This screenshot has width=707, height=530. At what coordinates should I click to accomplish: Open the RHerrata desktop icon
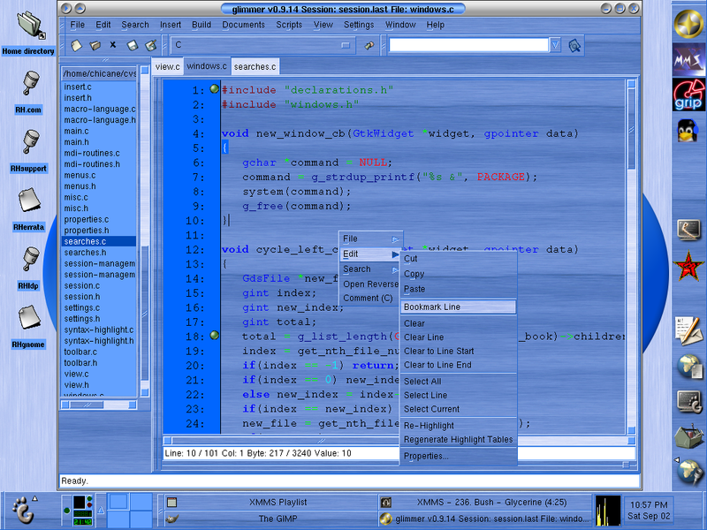click(28, 209)
